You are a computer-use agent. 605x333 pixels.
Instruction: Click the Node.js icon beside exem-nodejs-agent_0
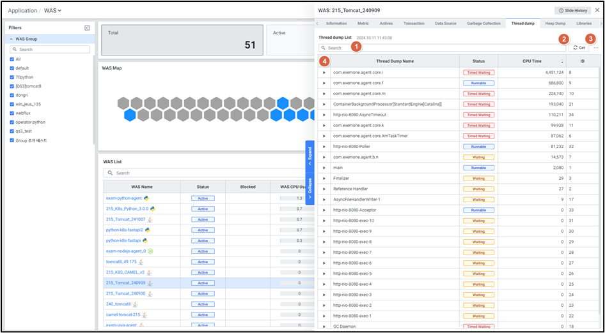coord(150,251)
